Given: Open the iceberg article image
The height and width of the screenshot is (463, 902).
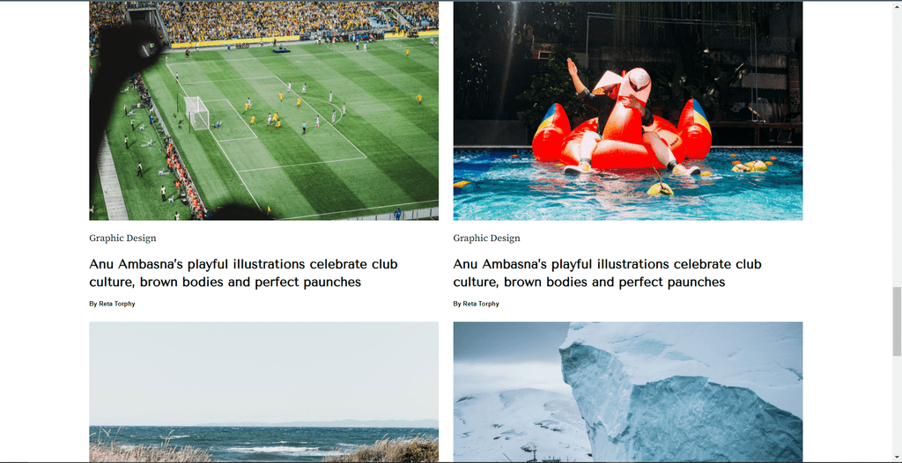Looking at the screenshot, I should pyautogui.click(x=627, y=392).
